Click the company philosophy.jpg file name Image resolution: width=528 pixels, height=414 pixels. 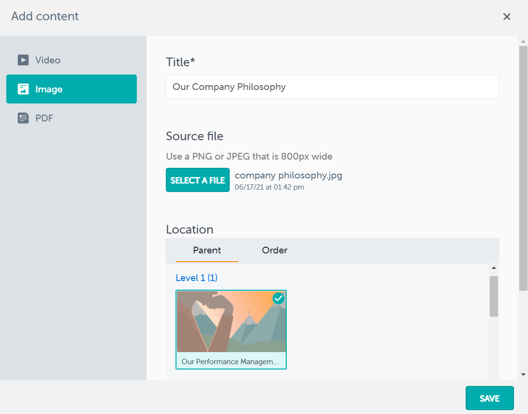[x=288, y=176]
